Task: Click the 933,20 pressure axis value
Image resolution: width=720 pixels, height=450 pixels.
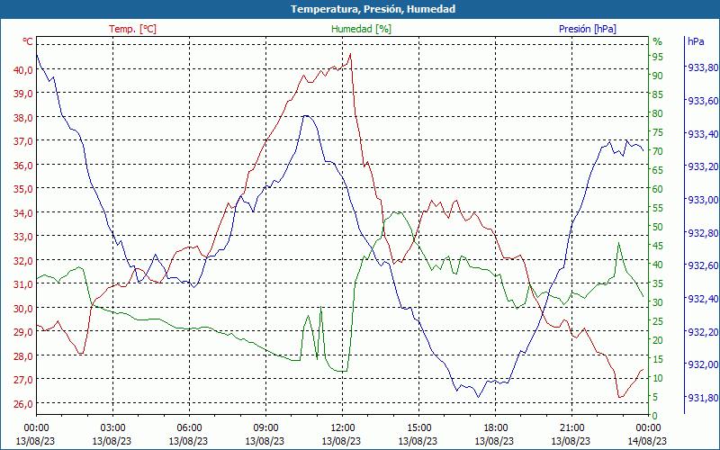Action: tap(703, 166)
